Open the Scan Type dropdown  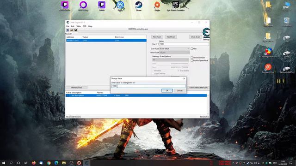[x=174, y=49]
